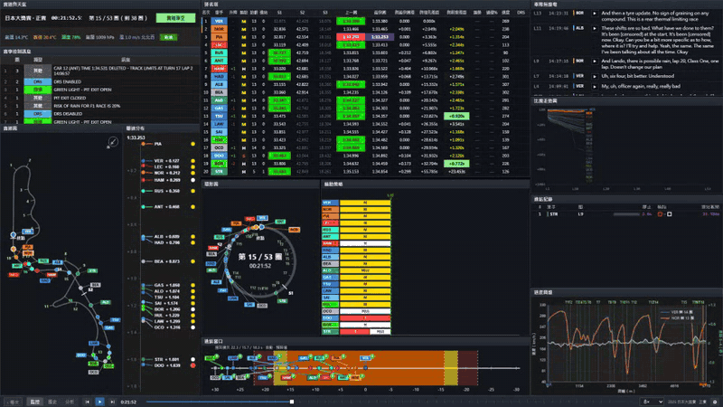Play the NOR radio message from lap 9
The image size is (723, 407).
click(594, 61)
